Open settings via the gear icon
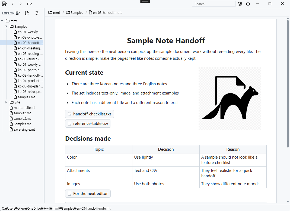The width and height of the screenshot is (290, 211). (x=240, y=4)
